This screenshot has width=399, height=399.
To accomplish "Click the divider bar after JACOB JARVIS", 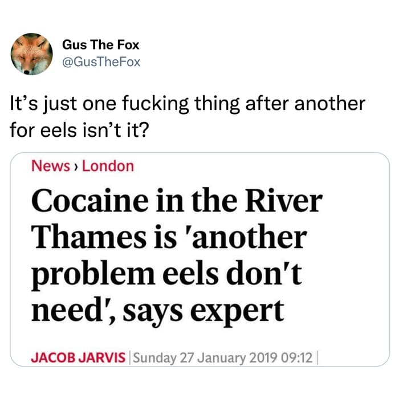I will pos(129,357).
